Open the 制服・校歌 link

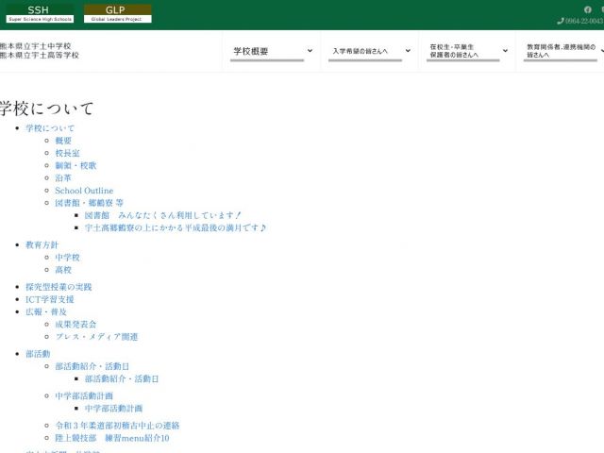pyautogui.click(x=75, y=166)
